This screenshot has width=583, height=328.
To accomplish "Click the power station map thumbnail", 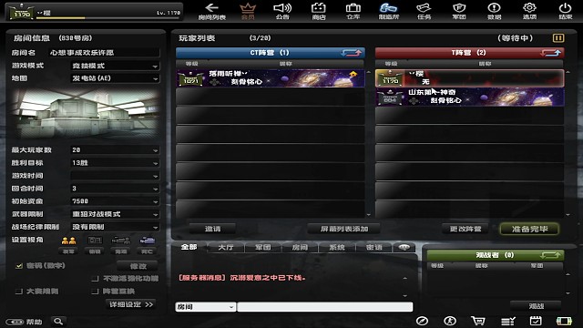I will coord(86,113).
